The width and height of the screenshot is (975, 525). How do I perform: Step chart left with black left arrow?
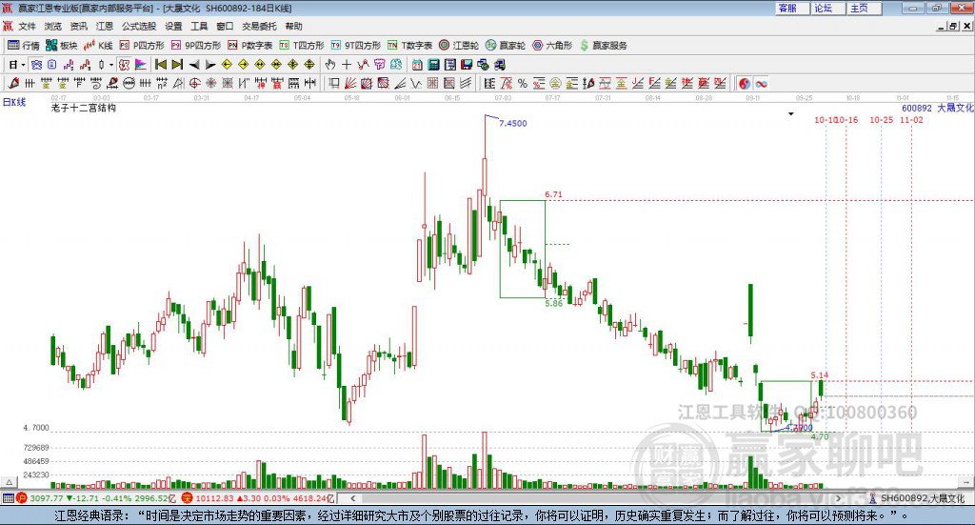194,65
